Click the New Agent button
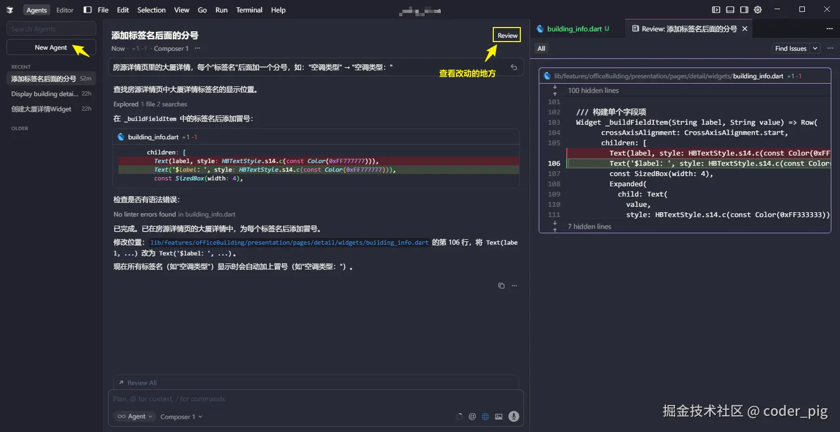The image size is (840, 432). tap(51, 48)
